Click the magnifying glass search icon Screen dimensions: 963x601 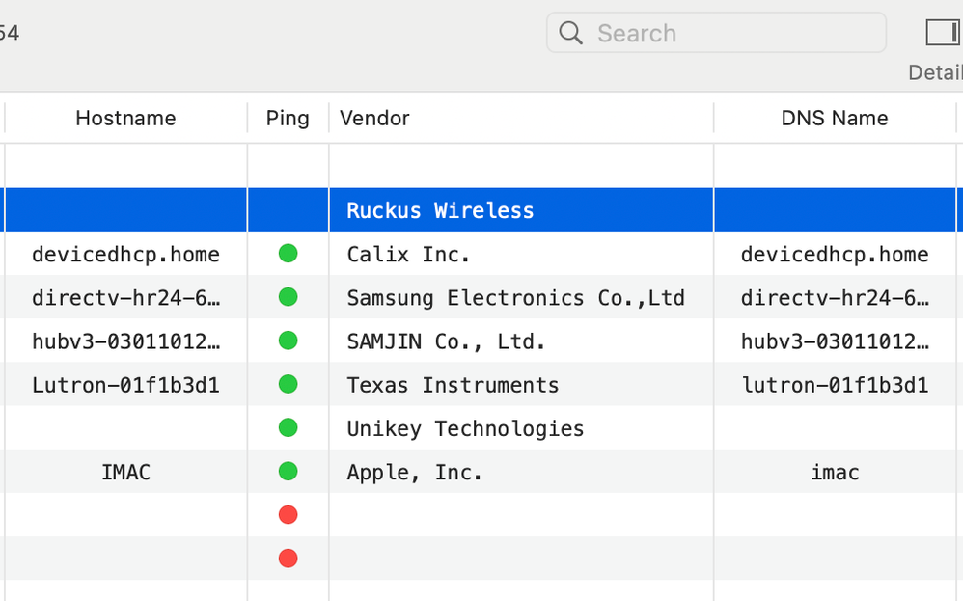(x=570, y=33)
